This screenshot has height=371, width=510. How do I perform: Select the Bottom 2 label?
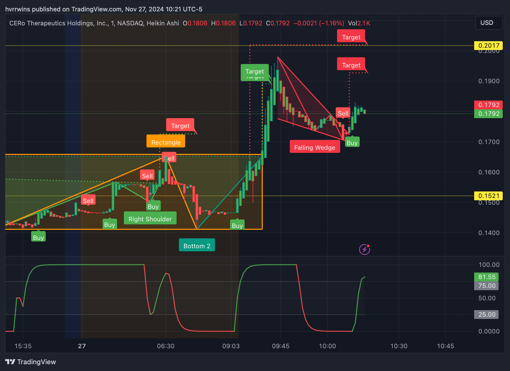(x=197, y=245)
